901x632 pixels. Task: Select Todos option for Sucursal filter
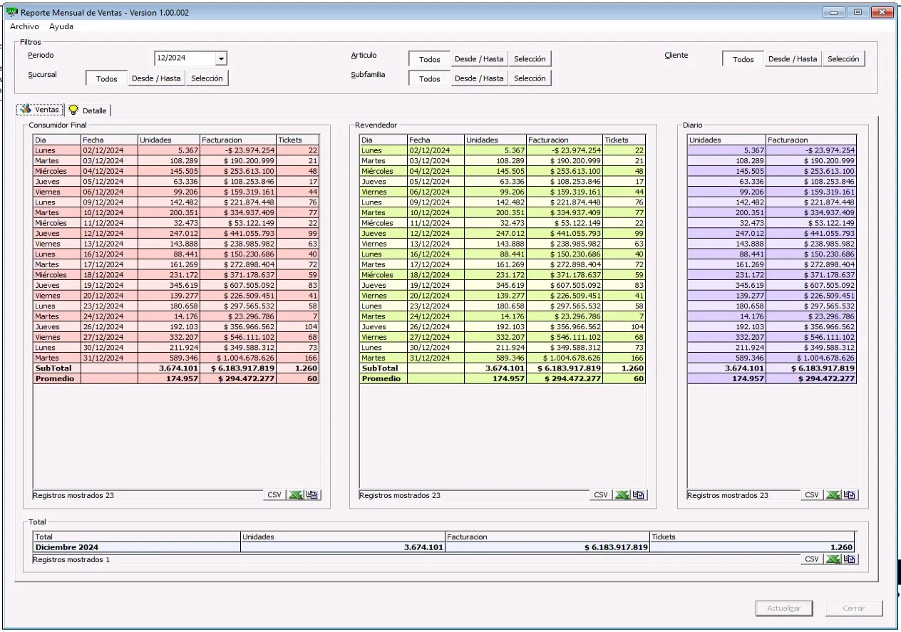tap(107, 78)
